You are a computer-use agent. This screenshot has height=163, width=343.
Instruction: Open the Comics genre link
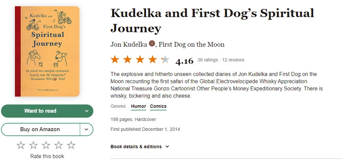(x=158, y=106)
